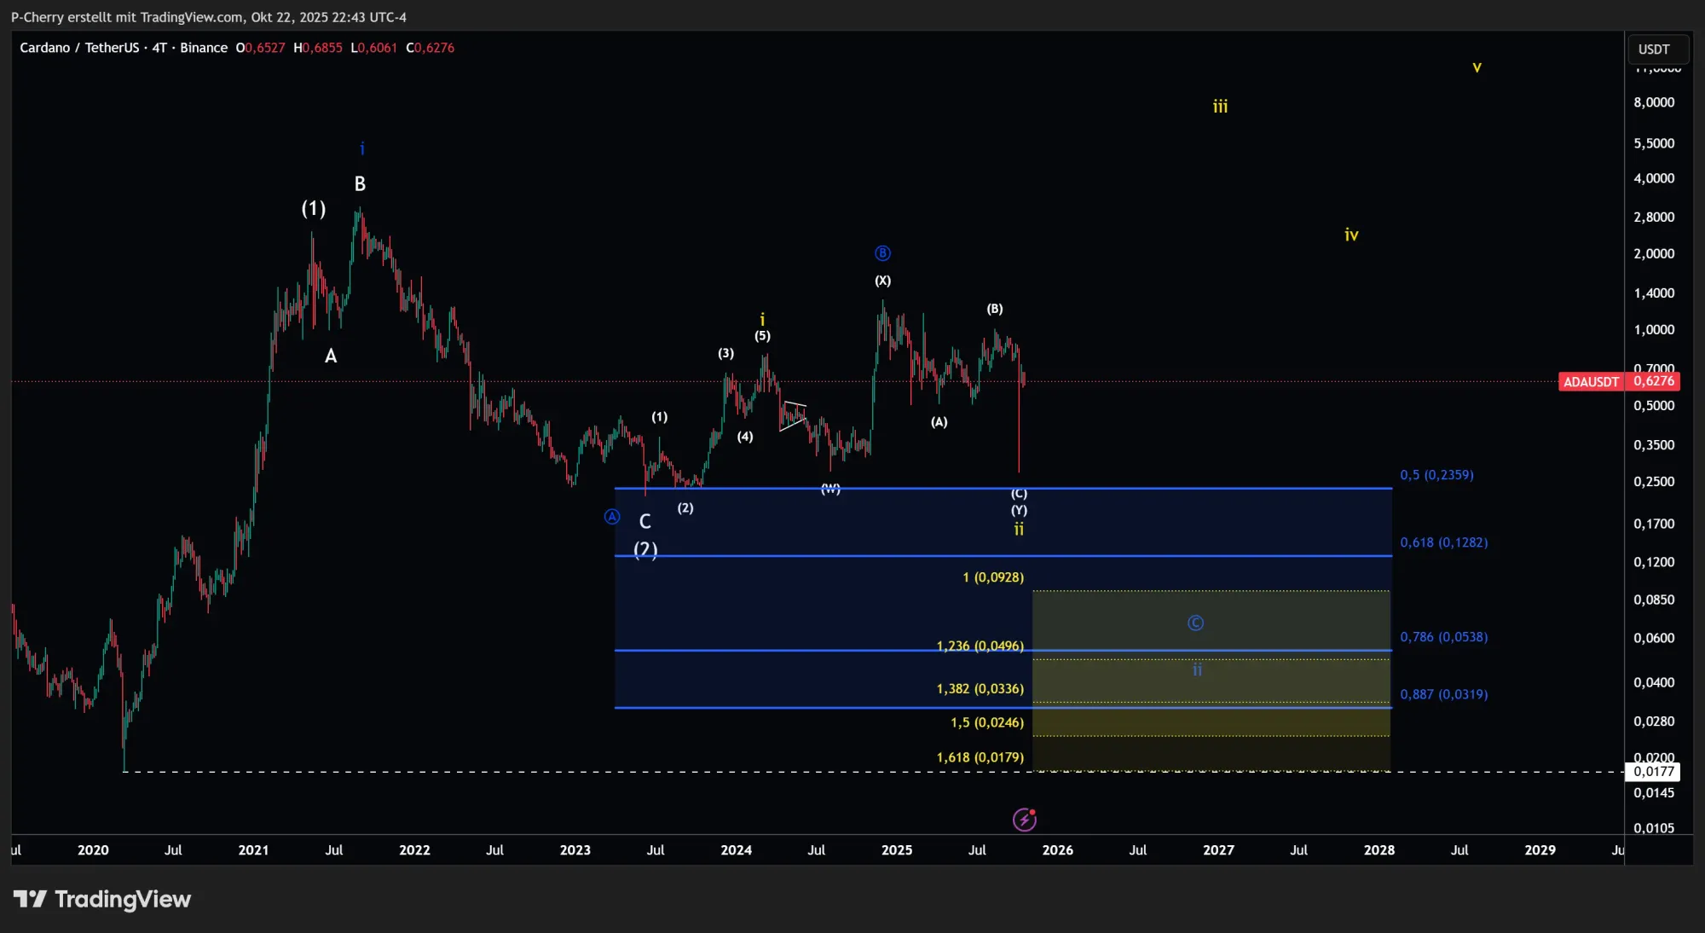The width and height of the screenshot is (1705, 933).
Task: Click the circled blue B wave label
Action: (x=882, y=253)
